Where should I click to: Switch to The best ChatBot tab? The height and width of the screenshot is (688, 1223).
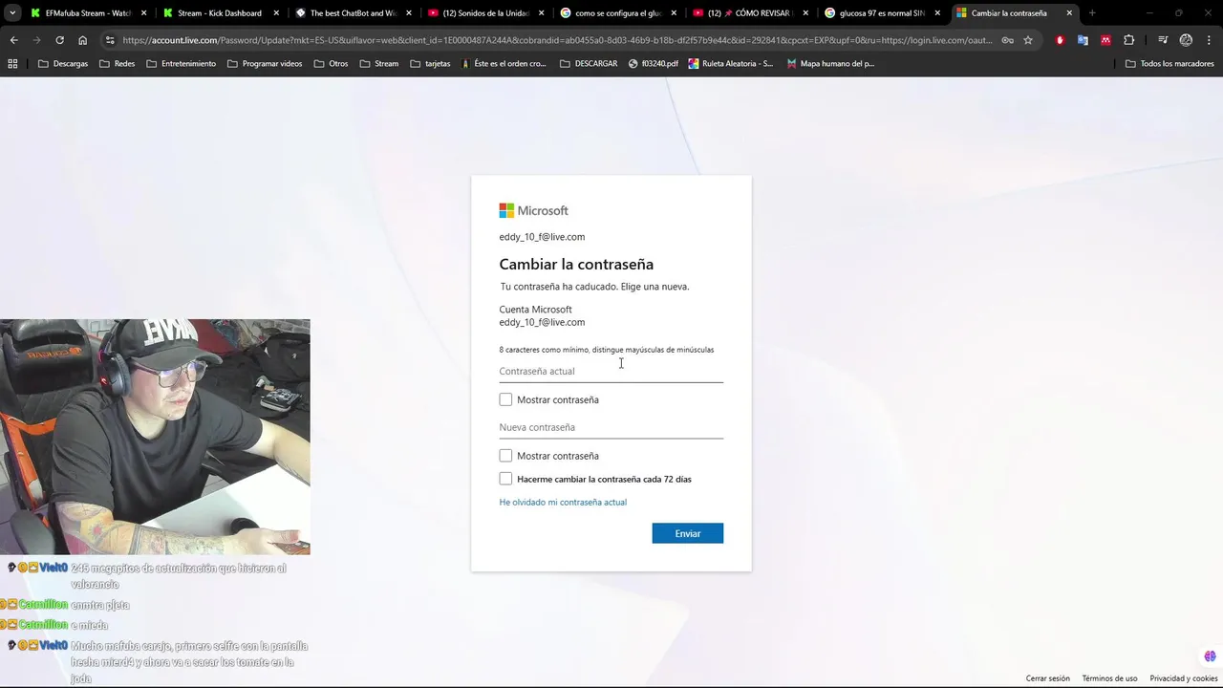pyautogui.click(x=352, y=13)
